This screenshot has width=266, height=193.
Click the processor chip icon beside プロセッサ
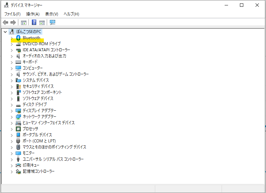coord(18,129)
